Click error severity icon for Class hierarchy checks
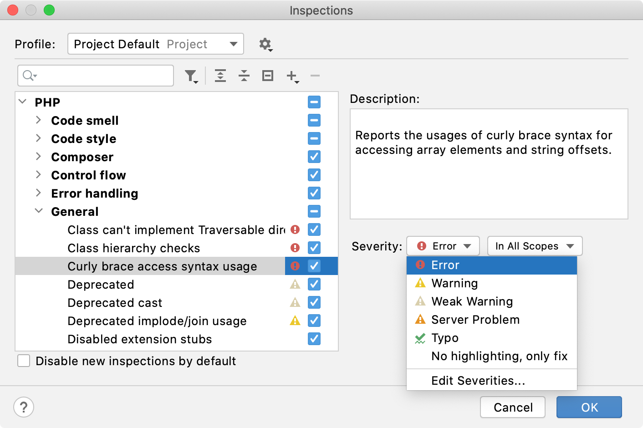643x428 pixels. point(295,248)
